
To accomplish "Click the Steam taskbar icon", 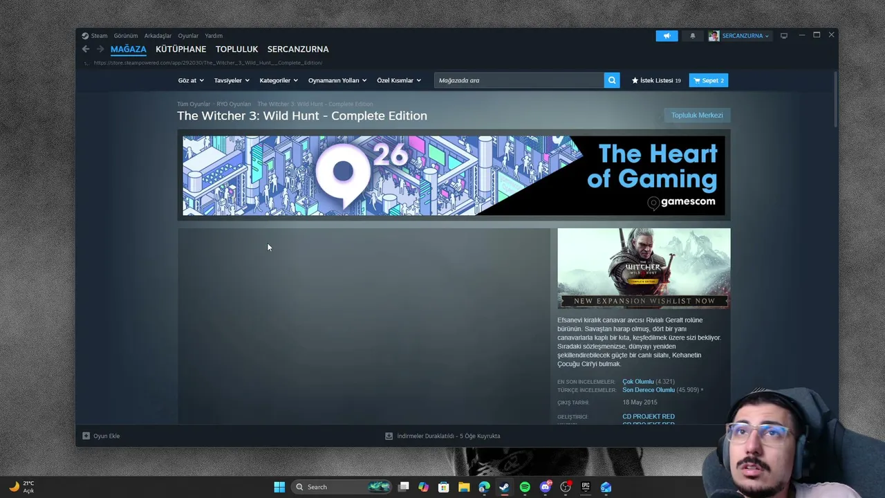I will [x=504, y=487].
